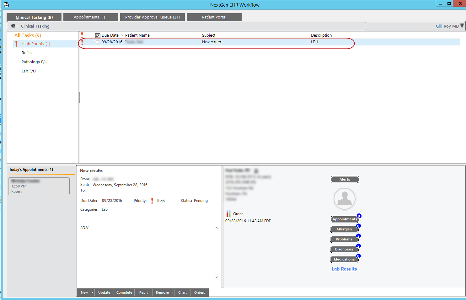This screenshot has height=300, width=466.
Task: Click the patient photo placeholder avatar
Action: [x=345, y=199]
